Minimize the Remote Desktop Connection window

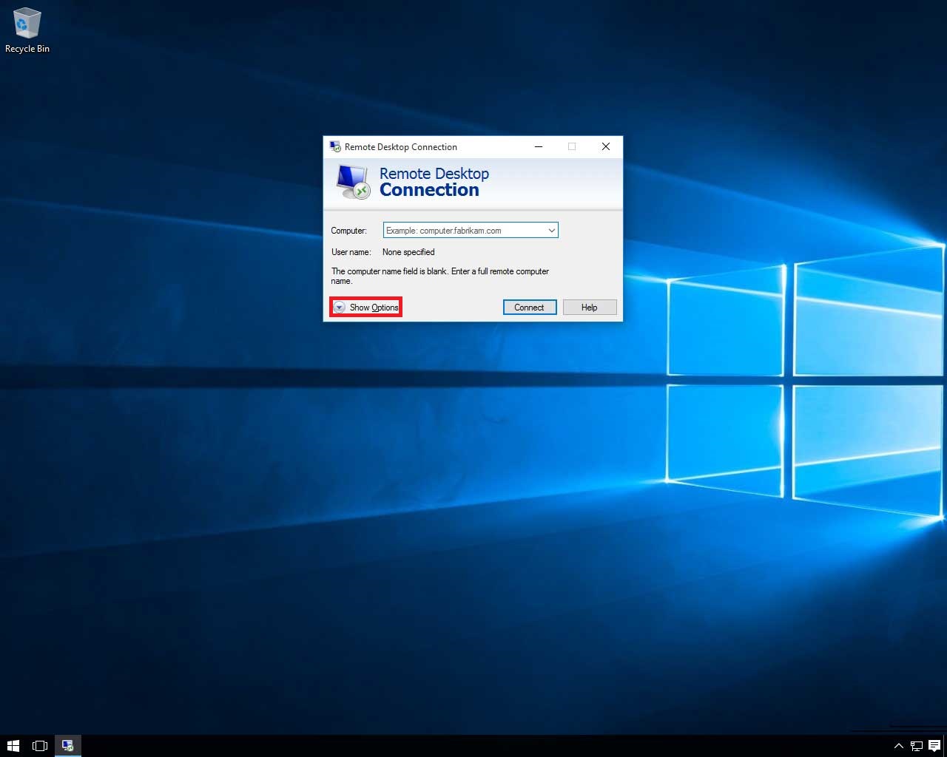point(539,146)
